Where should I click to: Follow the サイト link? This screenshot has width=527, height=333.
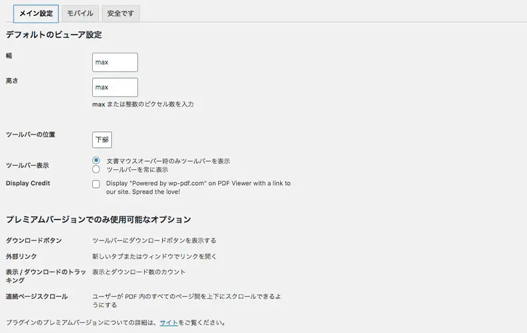click(168, 323)
